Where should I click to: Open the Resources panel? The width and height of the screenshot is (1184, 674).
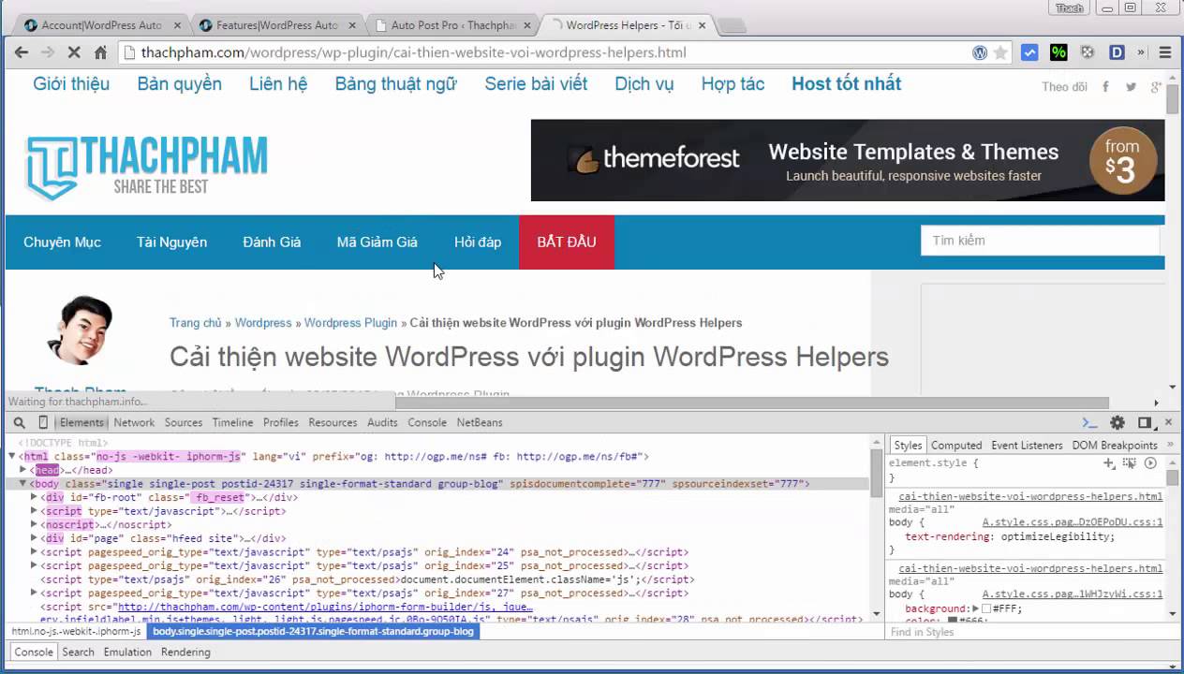pos(333,423)
